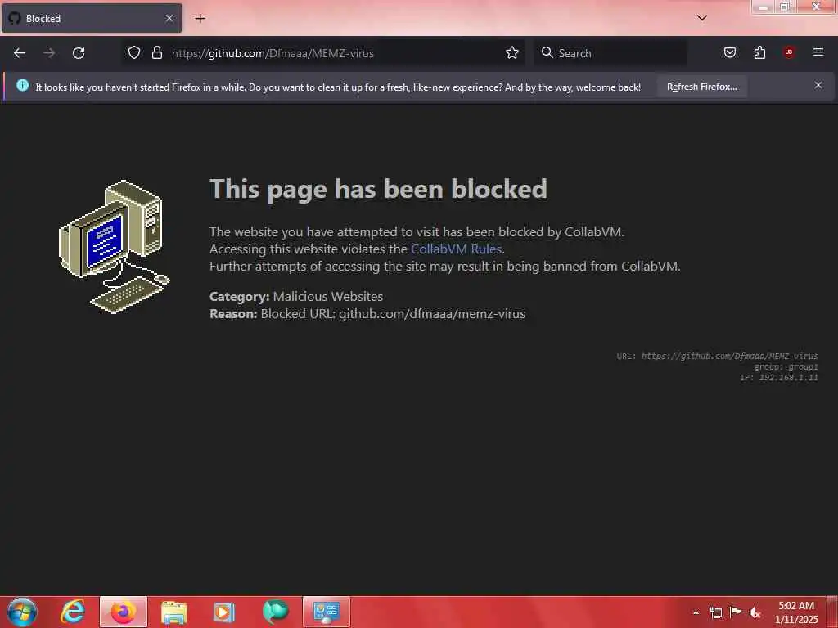Click the Refresh Firefox button

pyautogui.click(x=701, y=87)
